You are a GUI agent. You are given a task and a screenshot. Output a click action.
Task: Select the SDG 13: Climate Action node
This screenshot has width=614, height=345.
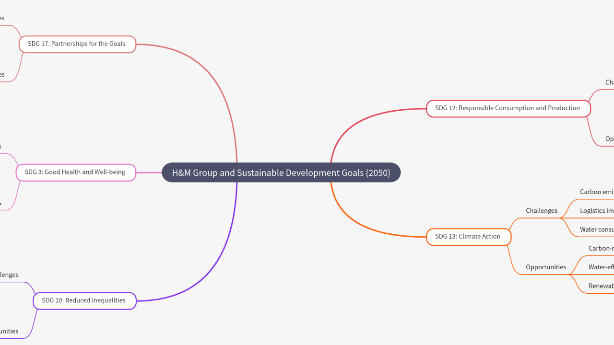coord(468,237)
